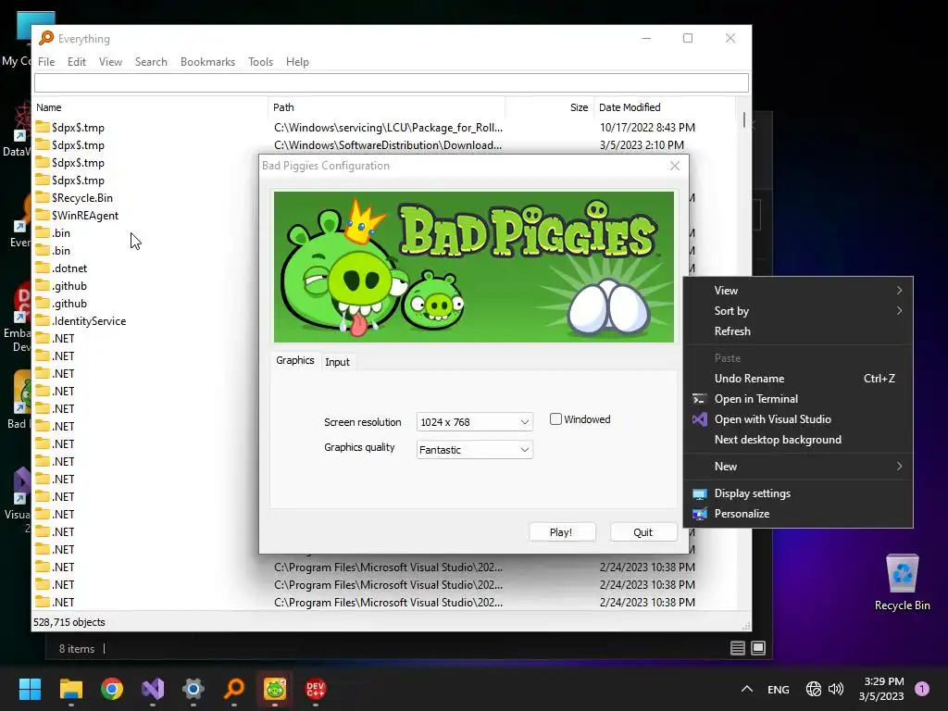Open the Bookmarks menu
Viewport: 948px width, 711px height.
coord(207,62)
